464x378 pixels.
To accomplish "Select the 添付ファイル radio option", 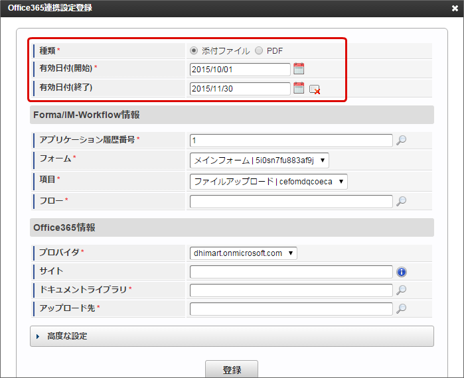I will [x=194, y=51].
